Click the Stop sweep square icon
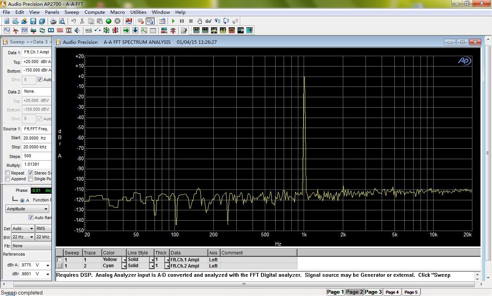 191,21
